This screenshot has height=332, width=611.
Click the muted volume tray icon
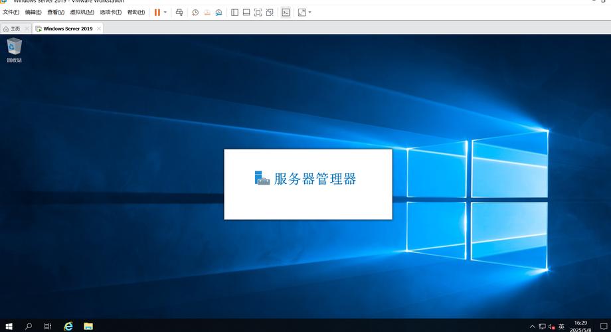(x=551, y=327)
